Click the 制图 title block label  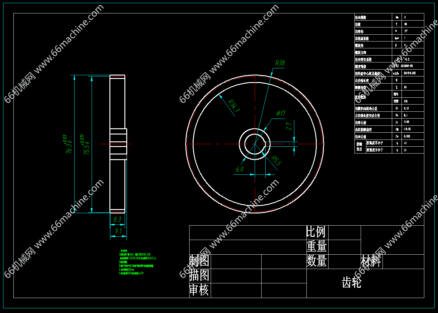199,261
